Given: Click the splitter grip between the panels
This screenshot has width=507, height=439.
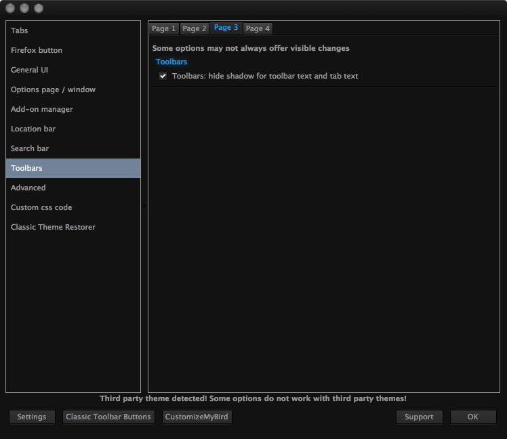Looking at the screenshot, I should coord(144,207).
